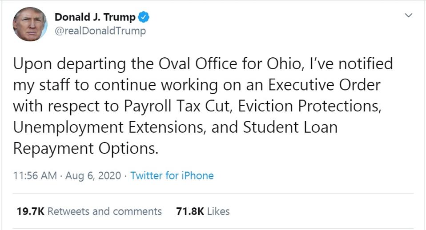The width and height of the screenshot is (426, 230).
Task: Click the bold 19.7K retweet count
Action: point(30,211)
